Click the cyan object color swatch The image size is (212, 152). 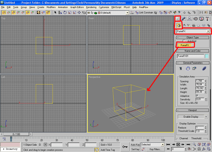pos(207,56)
